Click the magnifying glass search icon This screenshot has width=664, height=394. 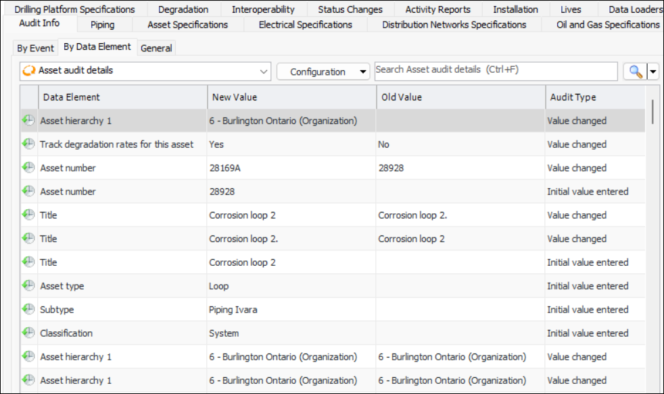(x=634, y=72)
